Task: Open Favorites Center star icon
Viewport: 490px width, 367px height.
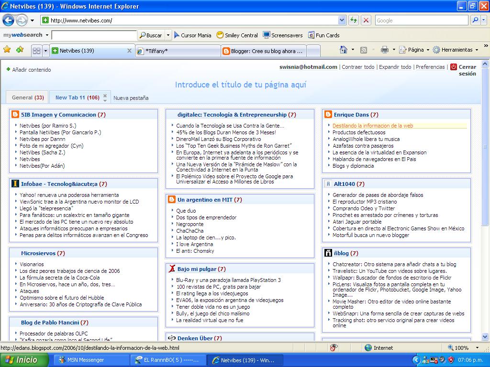Action: [x=7, y=50]
